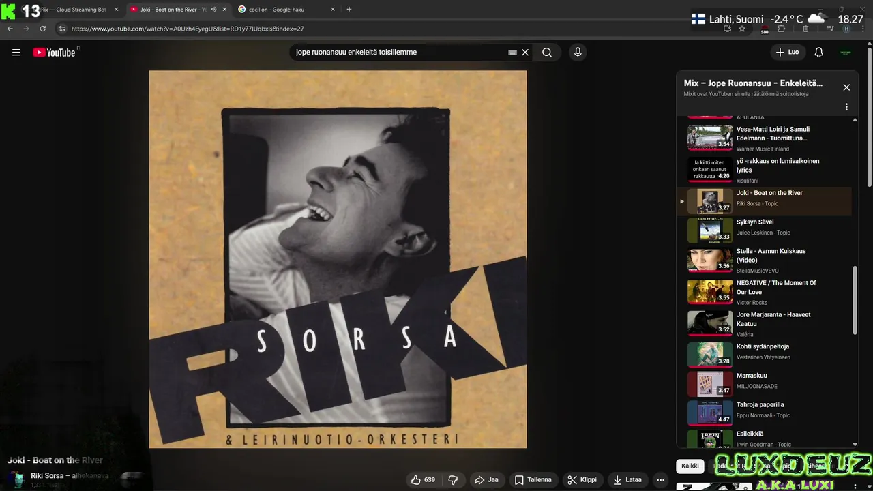Share the video via Jaa

coord(486,480)
